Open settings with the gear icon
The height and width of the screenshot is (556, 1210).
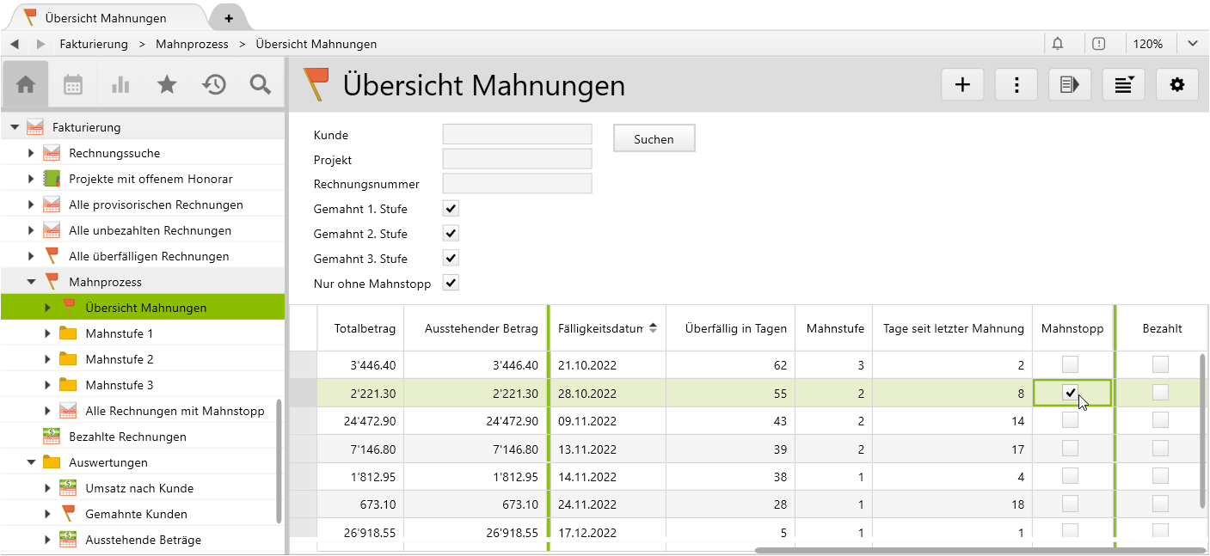click(1176, 83)
